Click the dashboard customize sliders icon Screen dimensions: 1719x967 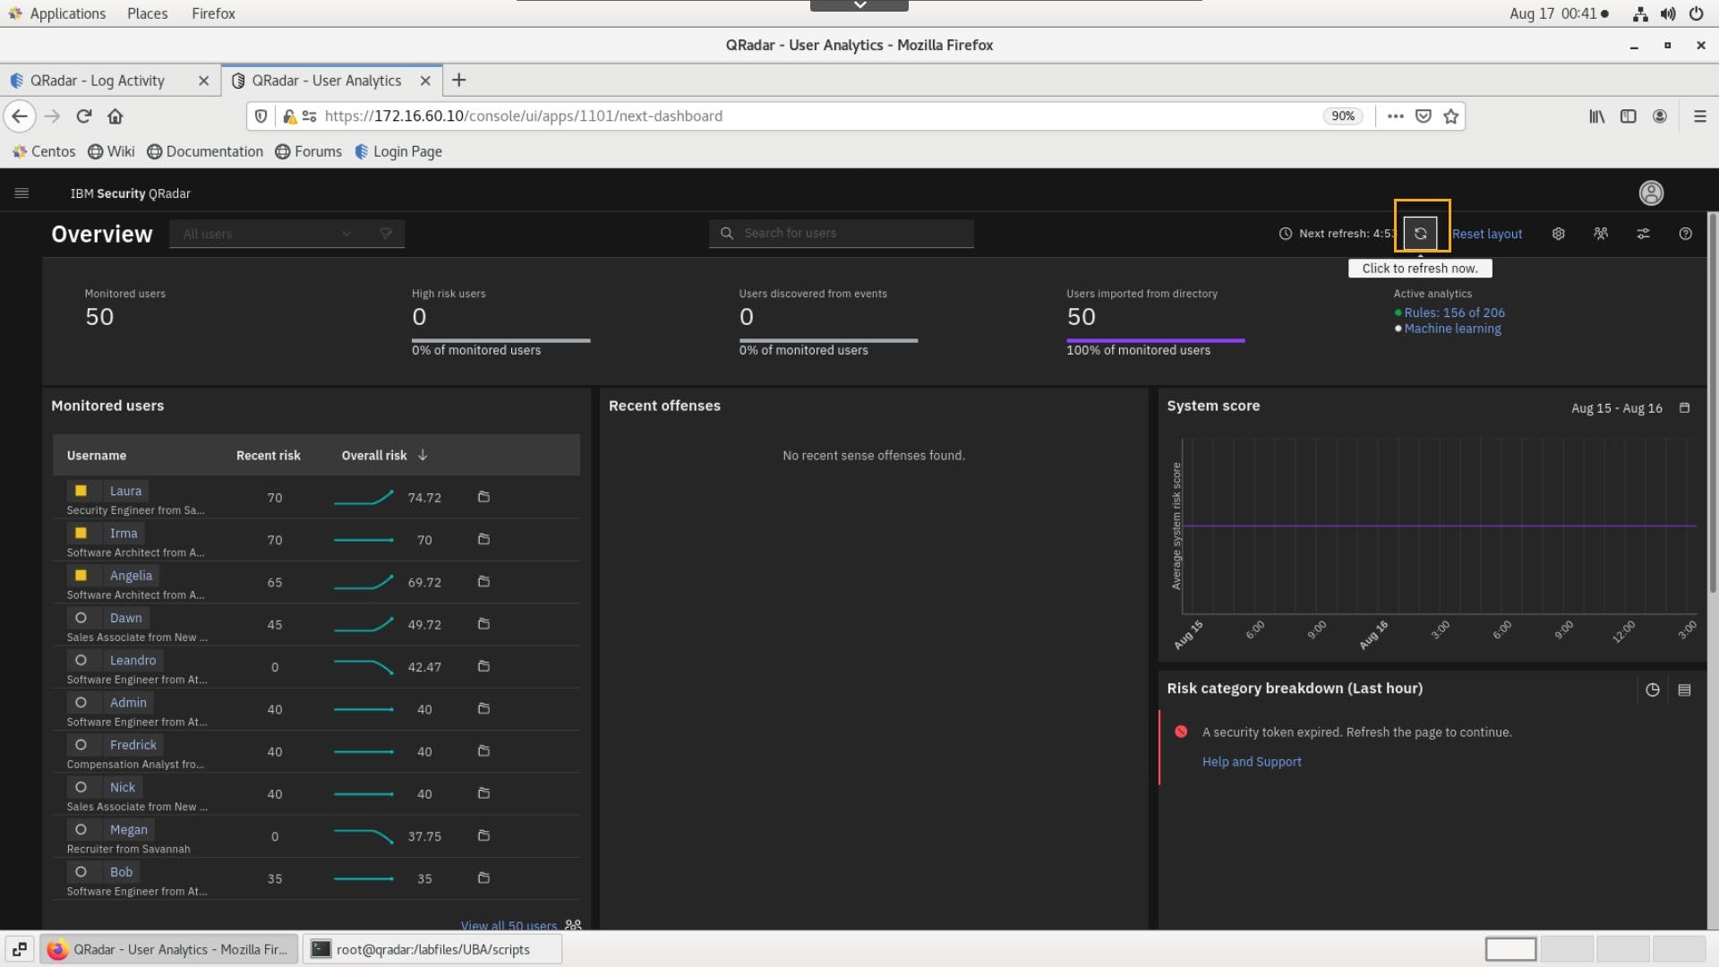[x=1643, y=234]
